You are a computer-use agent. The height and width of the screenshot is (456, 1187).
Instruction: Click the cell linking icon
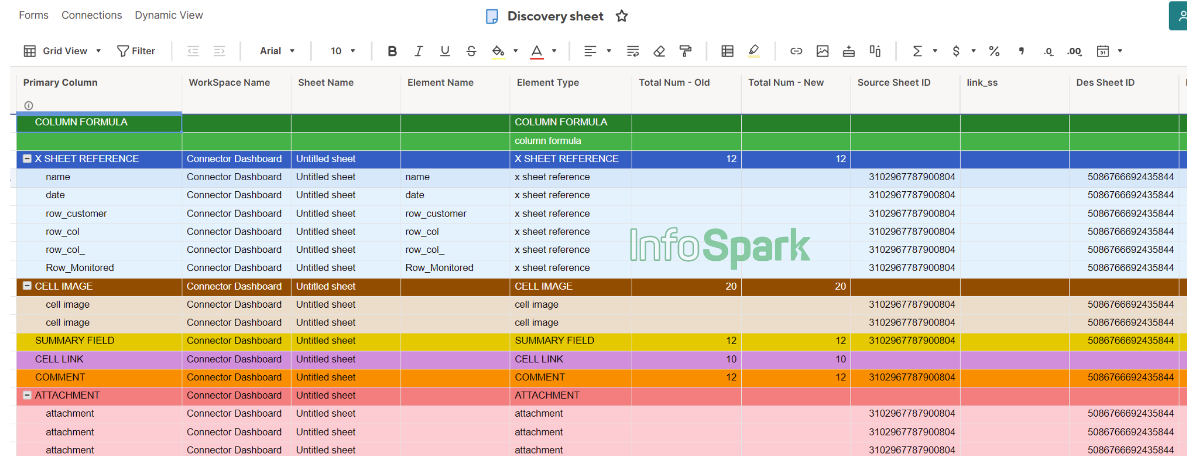[875, 51]
